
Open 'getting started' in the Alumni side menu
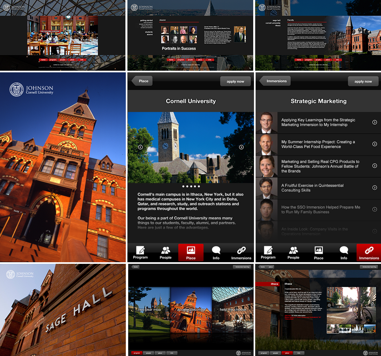(x=146, y=20)
